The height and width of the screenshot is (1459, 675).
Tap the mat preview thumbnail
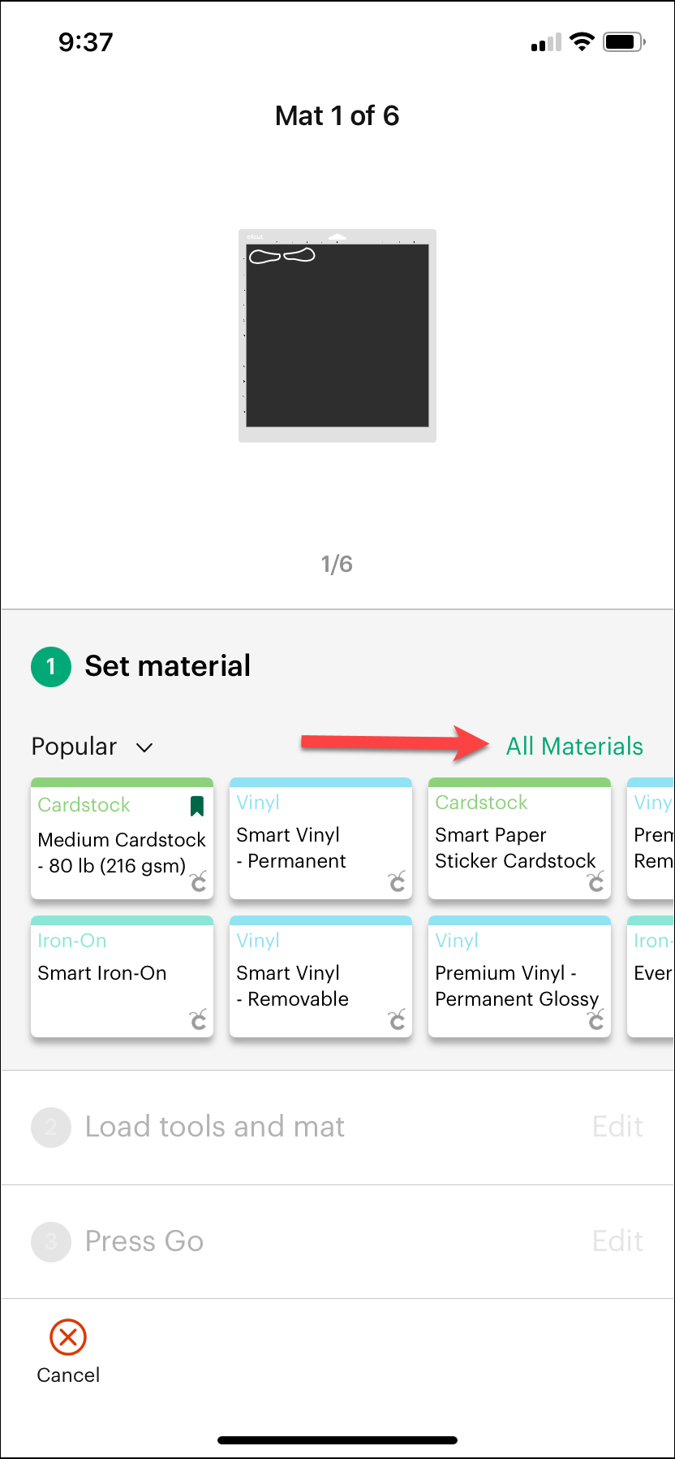click(337, 336)
